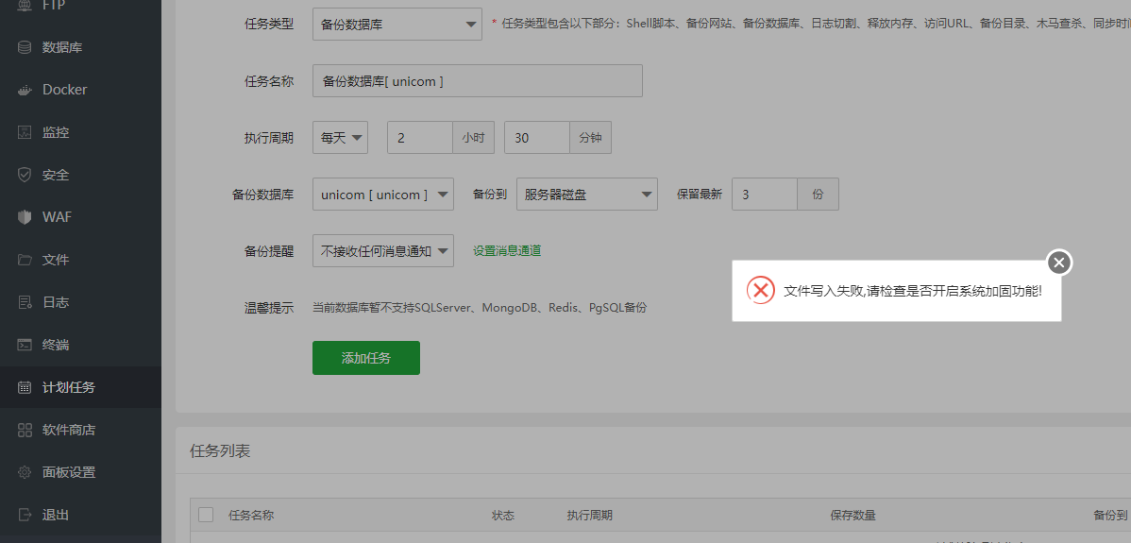Click the red error icon in popup
The image size is (1131, 543).
pyautogui.click(x=760, y=290)
